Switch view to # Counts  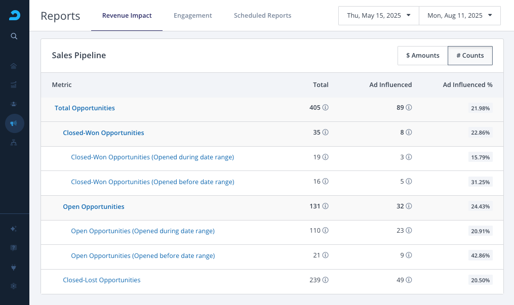pyautogui.click(x=470, y=56)
